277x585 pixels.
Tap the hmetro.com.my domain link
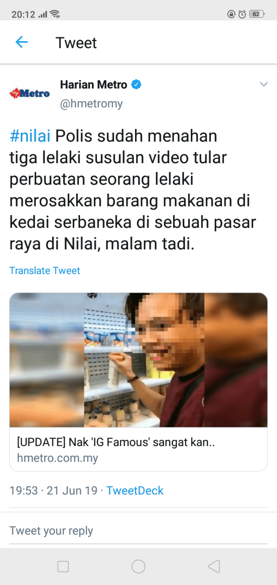click(58, 458)
